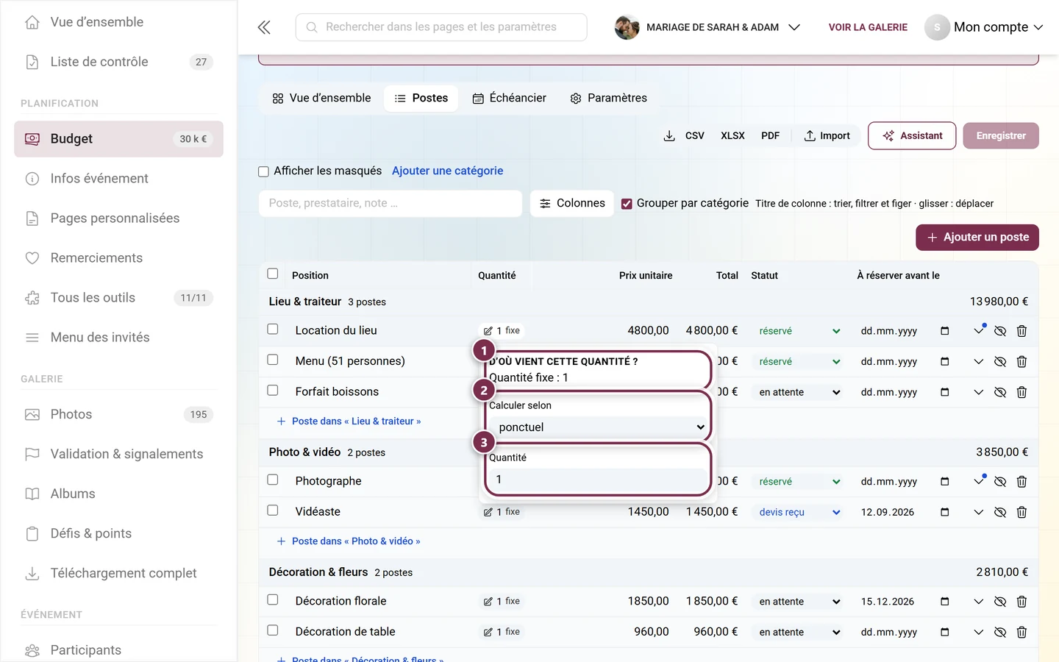Select the Postes tab
This screenshot has width=1059, height=662.
pos(421,99)
